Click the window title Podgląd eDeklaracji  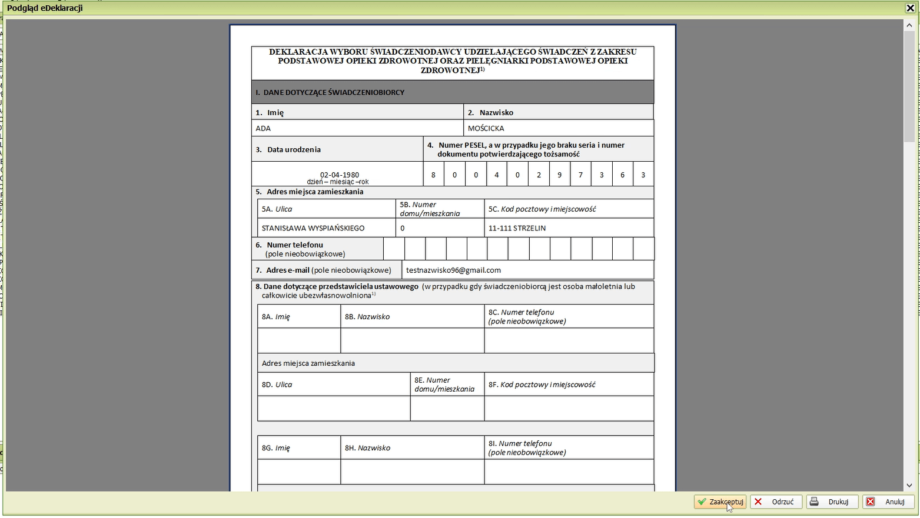(x=45, y=8)
